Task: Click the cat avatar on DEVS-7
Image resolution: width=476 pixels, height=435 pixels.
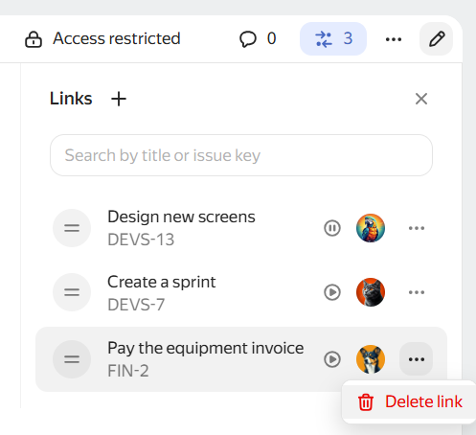Action: [x=371, y=292]
